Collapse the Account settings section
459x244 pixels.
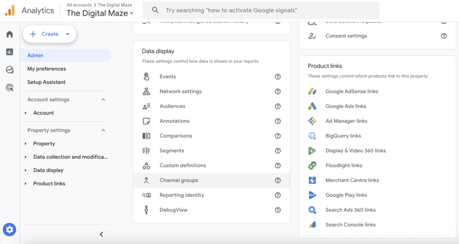(104, 100)
